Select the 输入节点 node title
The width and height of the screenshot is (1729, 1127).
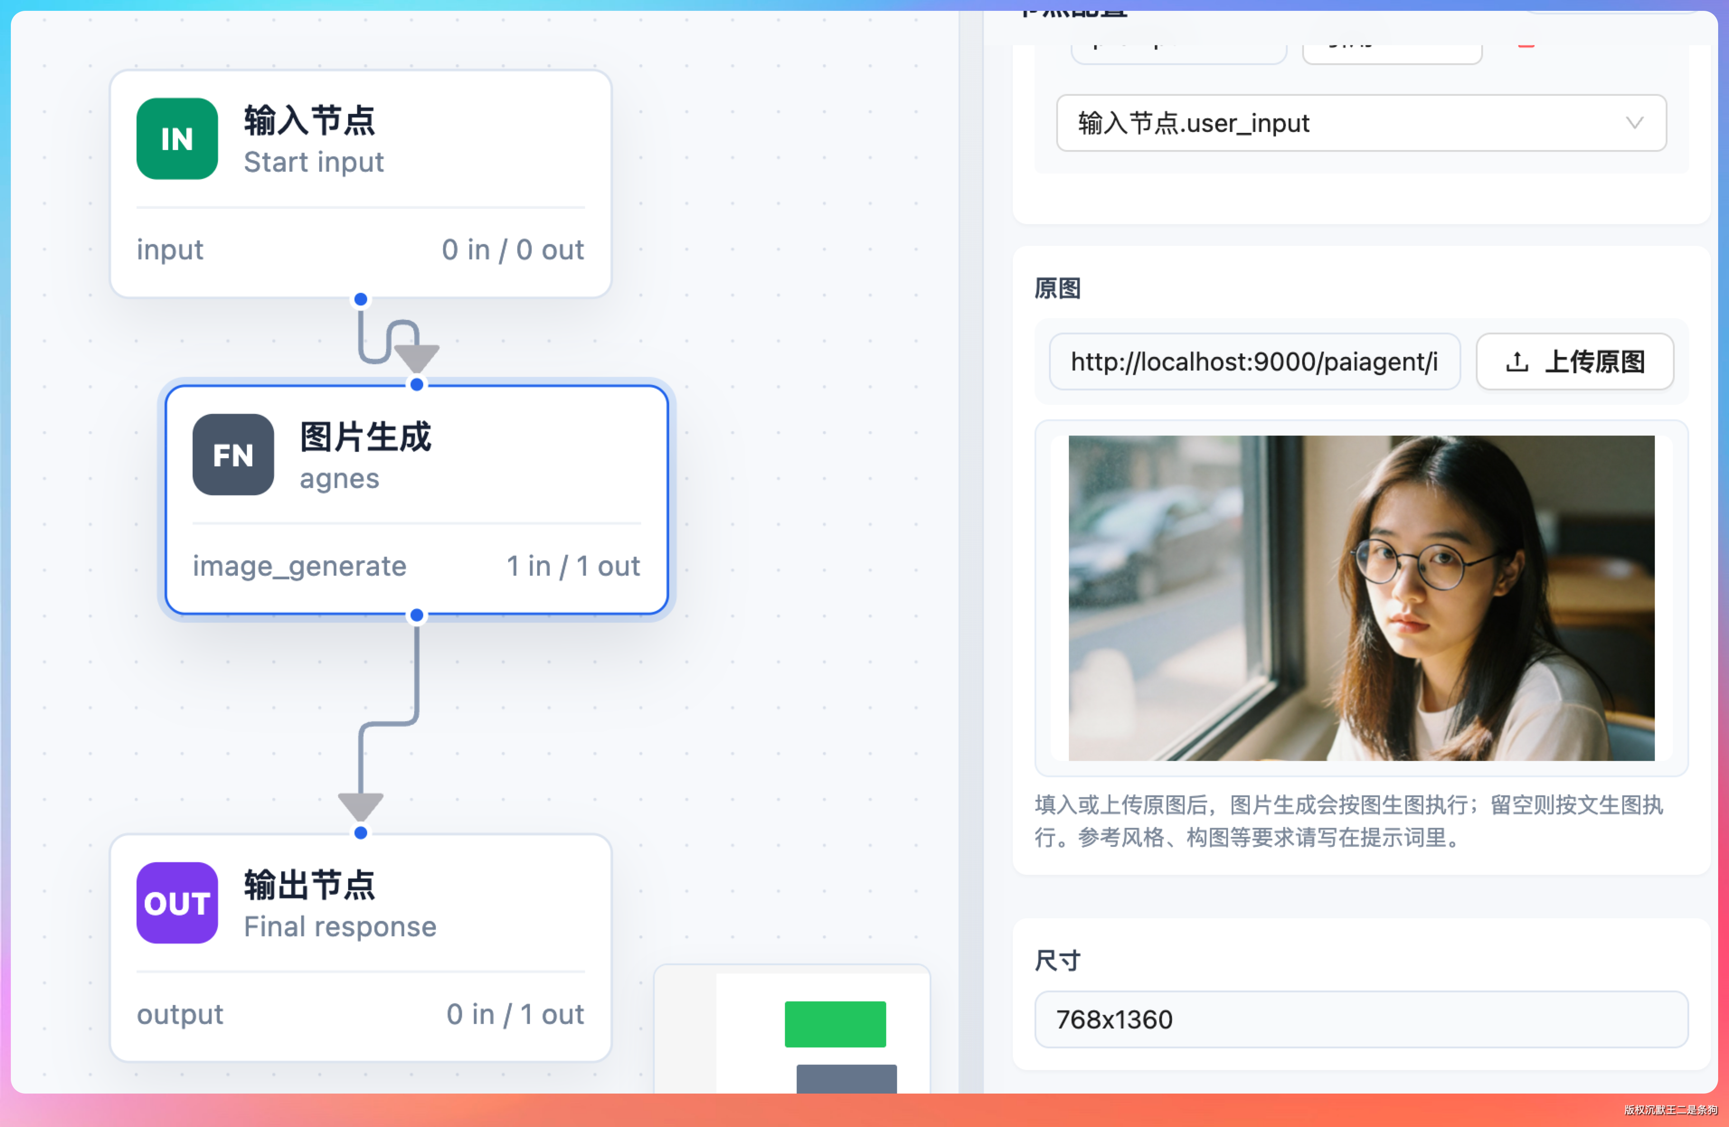tap(309, 120)
